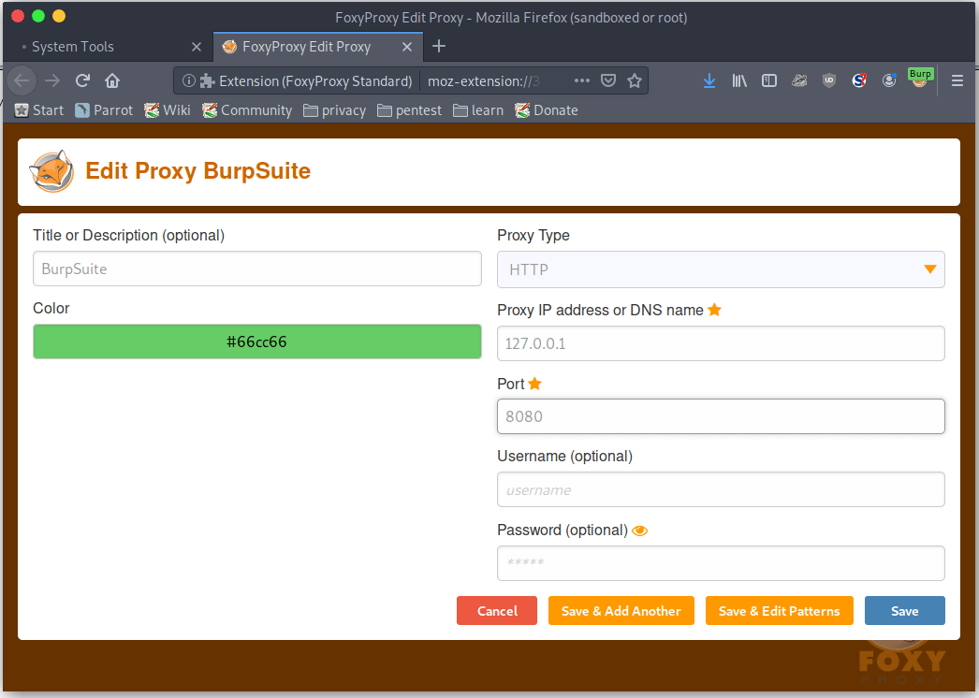Click the Proxy IP address field
The width and height of the screenshot is (979, 698).
click(x=721, y=343)
